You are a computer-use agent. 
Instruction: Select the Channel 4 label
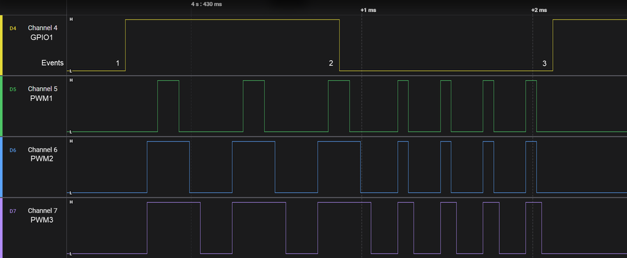(43, 28)
